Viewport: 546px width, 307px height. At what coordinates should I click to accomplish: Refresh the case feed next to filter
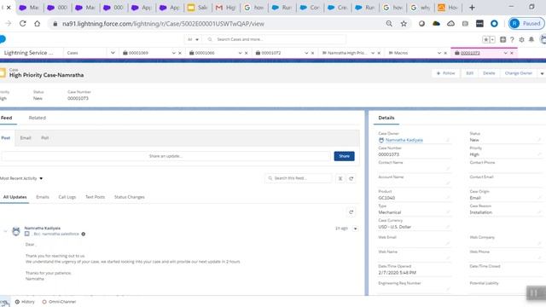[x=351, y=178]
